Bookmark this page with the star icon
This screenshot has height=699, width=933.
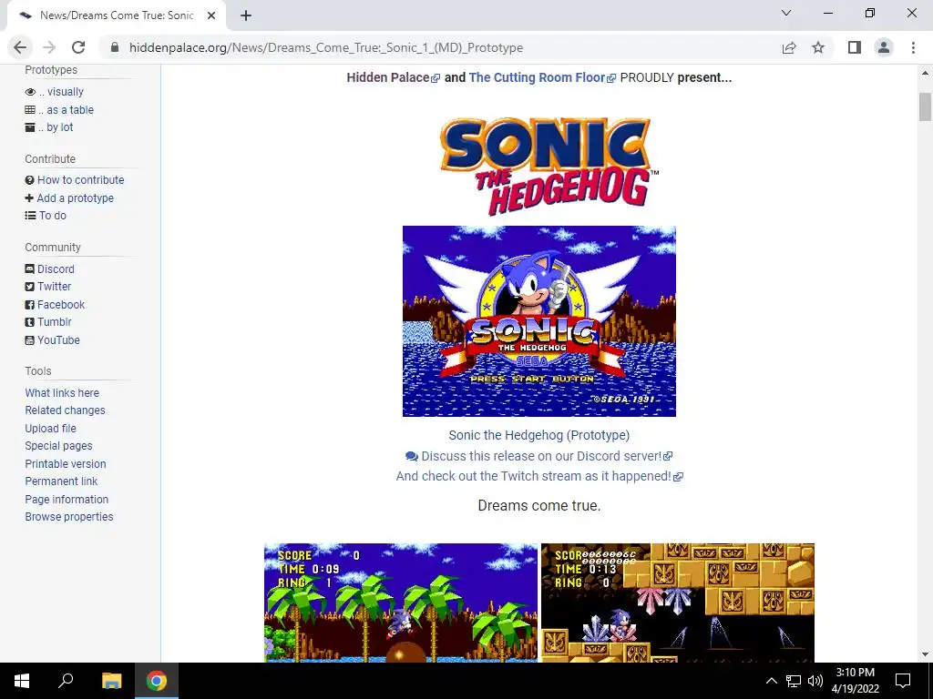pos(818,47)
